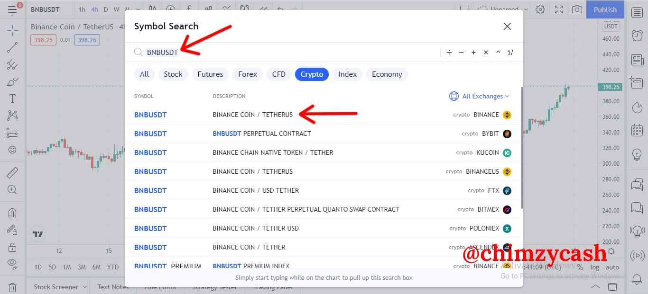
Task: Open the notifications bell icon
Action: [x=637, y=279]
